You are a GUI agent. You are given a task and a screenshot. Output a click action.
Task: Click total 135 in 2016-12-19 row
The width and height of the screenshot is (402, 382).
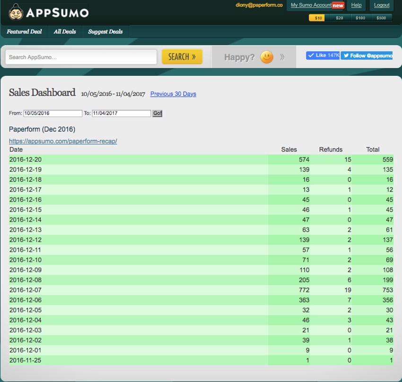click(388, 169)
